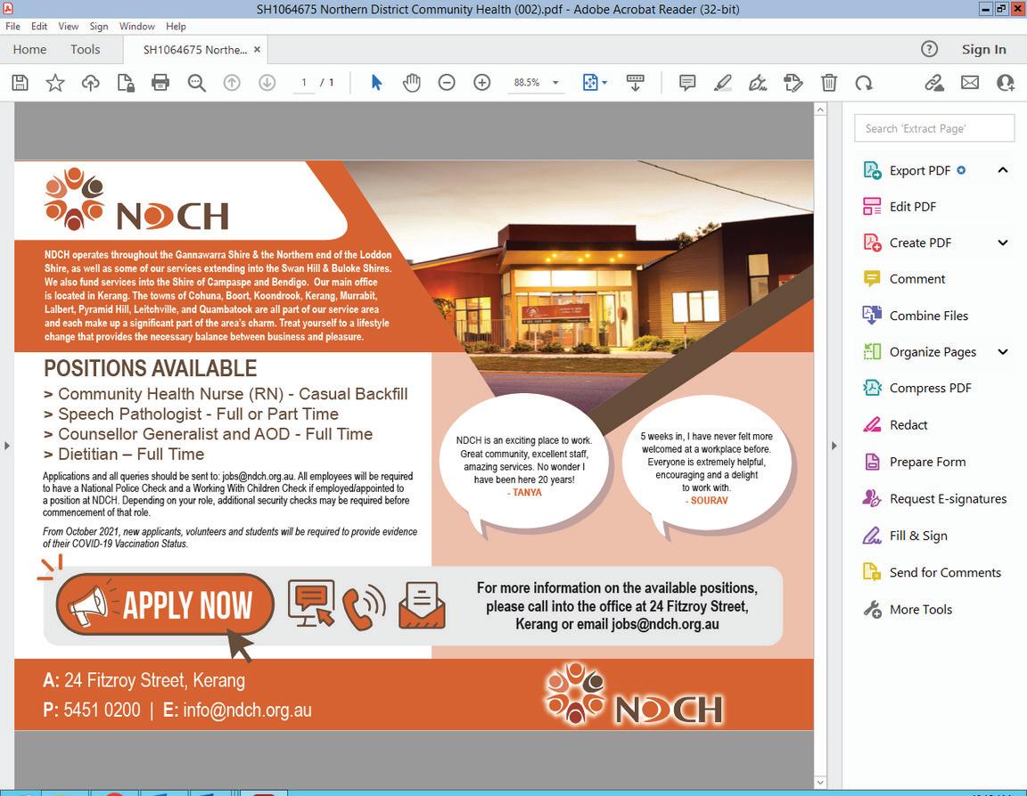Screen dimensions: 1027x796
Task: Print the document using the printer icon
Action: coord(160,83)
